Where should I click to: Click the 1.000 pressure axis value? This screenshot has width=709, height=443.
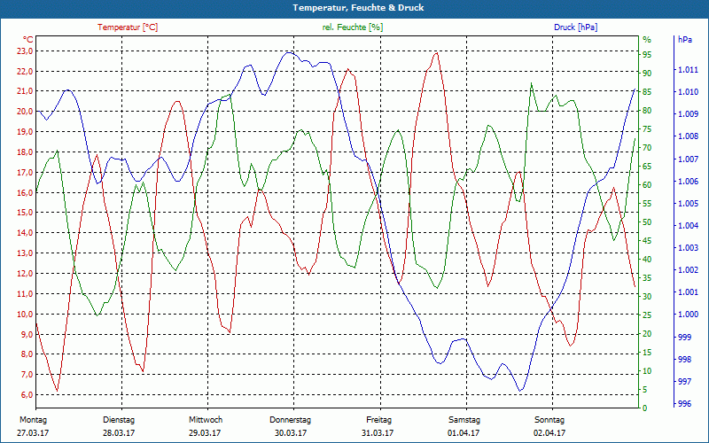688,315
